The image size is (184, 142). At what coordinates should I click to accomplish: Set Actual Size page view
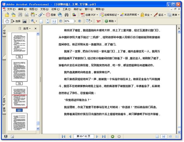coord(41,21)
